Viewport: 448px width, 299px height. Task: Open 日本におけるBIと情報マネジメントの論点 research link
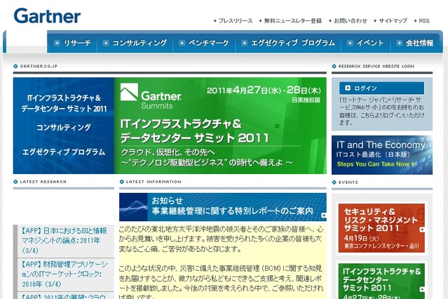click(65, 241)
